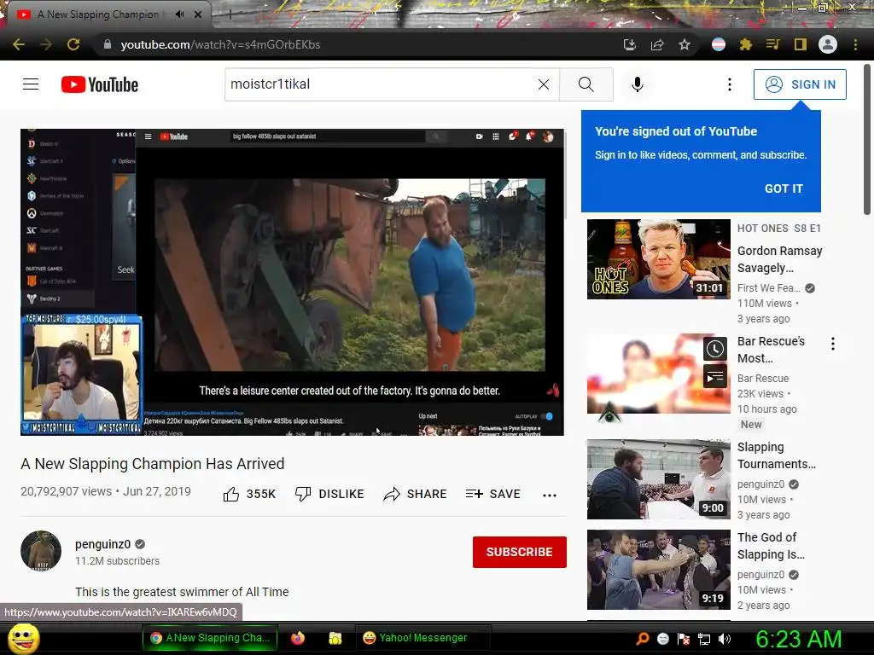The image size is (874, 655).
Task: Open the site info padlock icon
Action: click(108, 44)
